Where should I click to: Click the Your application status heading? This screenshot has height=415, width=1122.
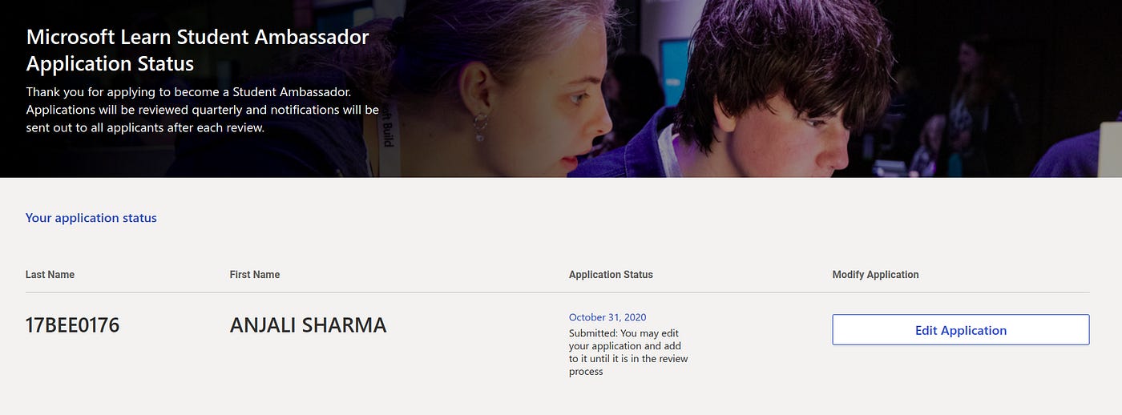click(x=91, y=218)
